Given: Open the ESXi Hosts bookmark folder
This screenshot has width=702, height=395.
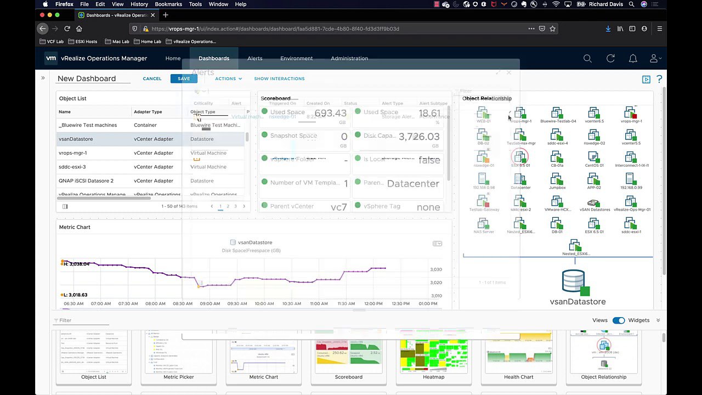Looking at the screenshot, I should 82,41.
